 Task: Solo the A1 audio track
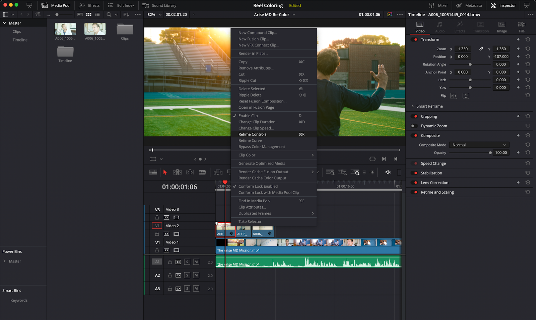(187, 262)
